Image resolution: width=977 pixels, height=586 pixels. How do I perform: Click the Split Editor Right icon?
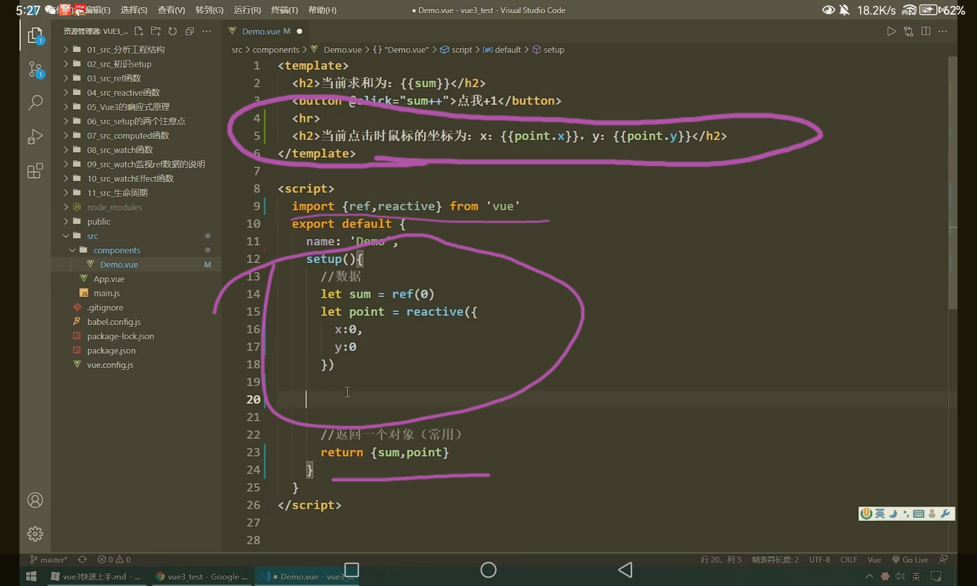[925, 31]
